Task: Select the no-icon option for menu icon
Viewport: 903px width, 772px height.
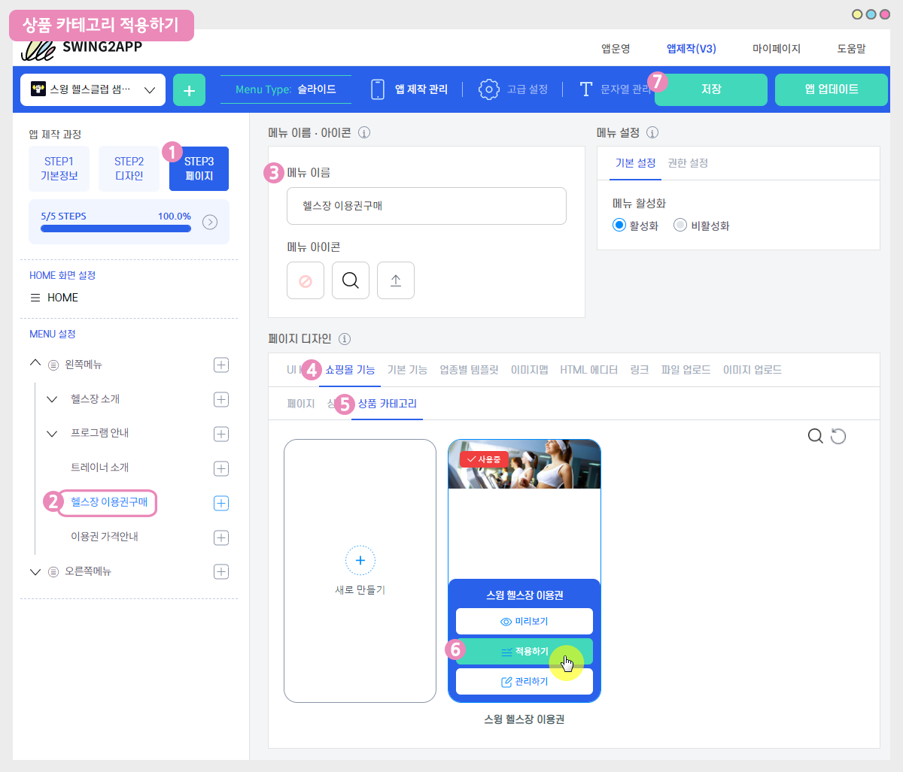Action: coord(306,280)
